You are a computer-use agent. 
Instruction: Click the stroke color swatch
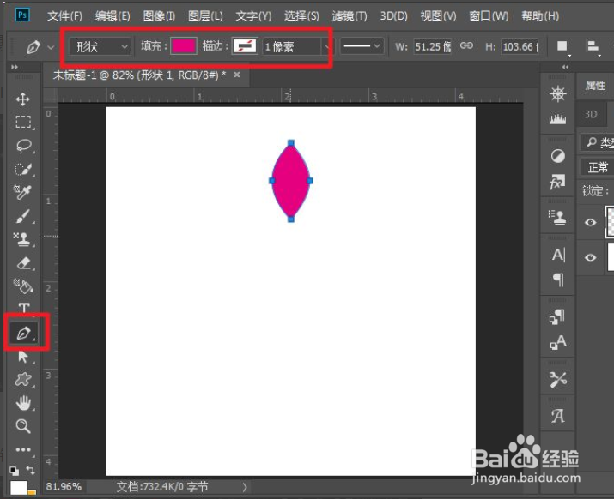click(x=245, y=46)
